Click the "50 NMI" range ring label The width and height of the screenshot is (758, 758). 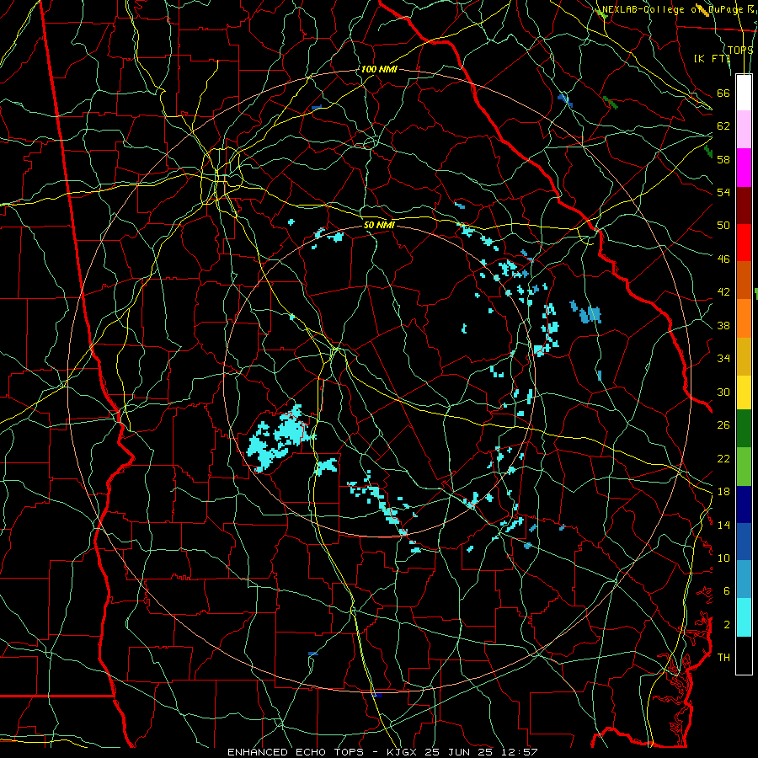click(379, 225)
